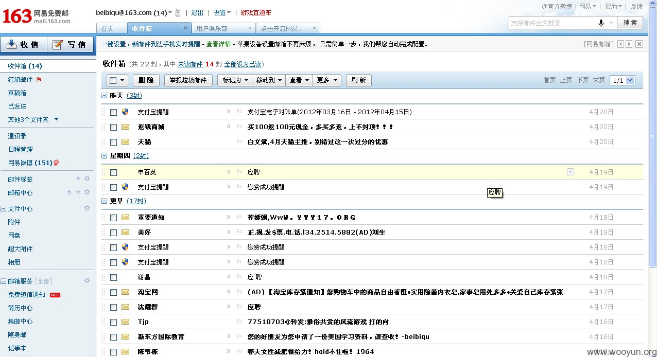Image resolution: width=657 pixels, height=357 pixels.
Task: Open the 网易 menu at top right
Action: (587, 7)
